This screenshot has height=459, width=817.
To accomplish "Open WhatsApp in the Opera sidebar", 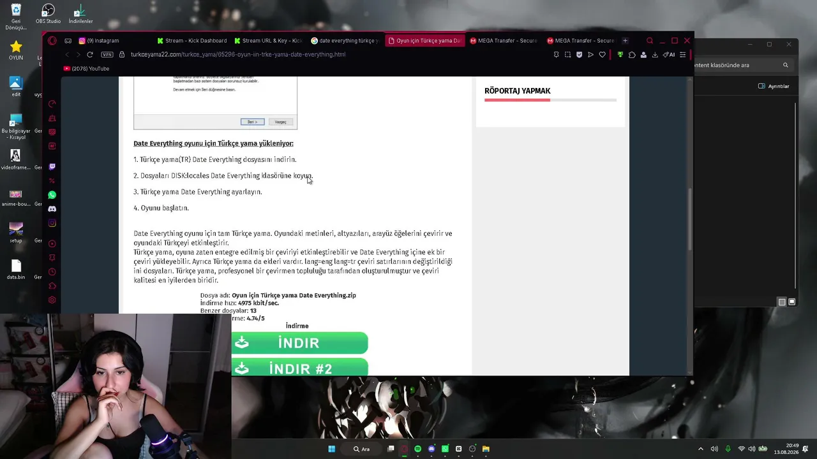I will click(x=52, y=195).
